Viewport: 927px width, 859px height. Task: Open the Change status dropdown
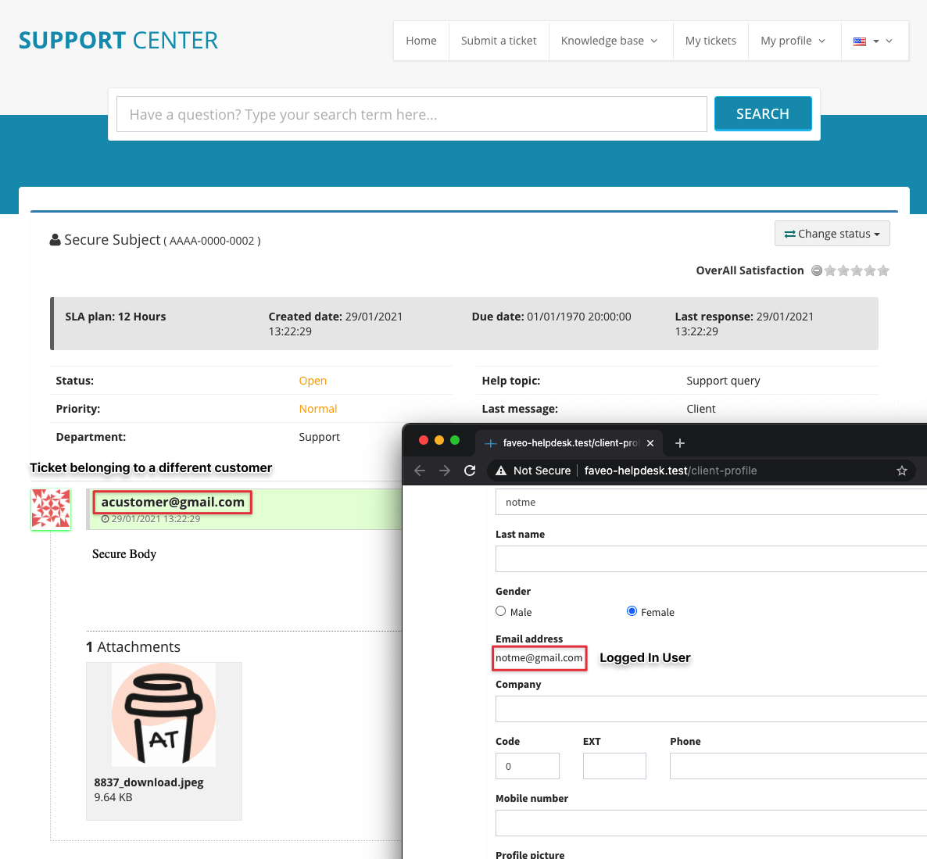pos(832,233)
